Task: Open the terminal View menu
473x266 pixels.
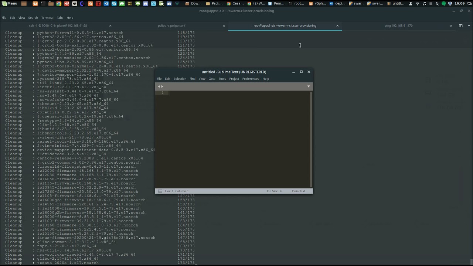Action: [x=22, y=18]
